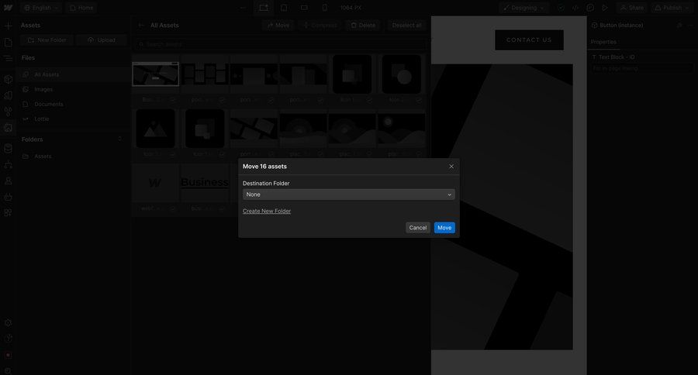Open the Designing mode dropdown
The height and width of the screenshot is (375, 698).
(523, 8)
